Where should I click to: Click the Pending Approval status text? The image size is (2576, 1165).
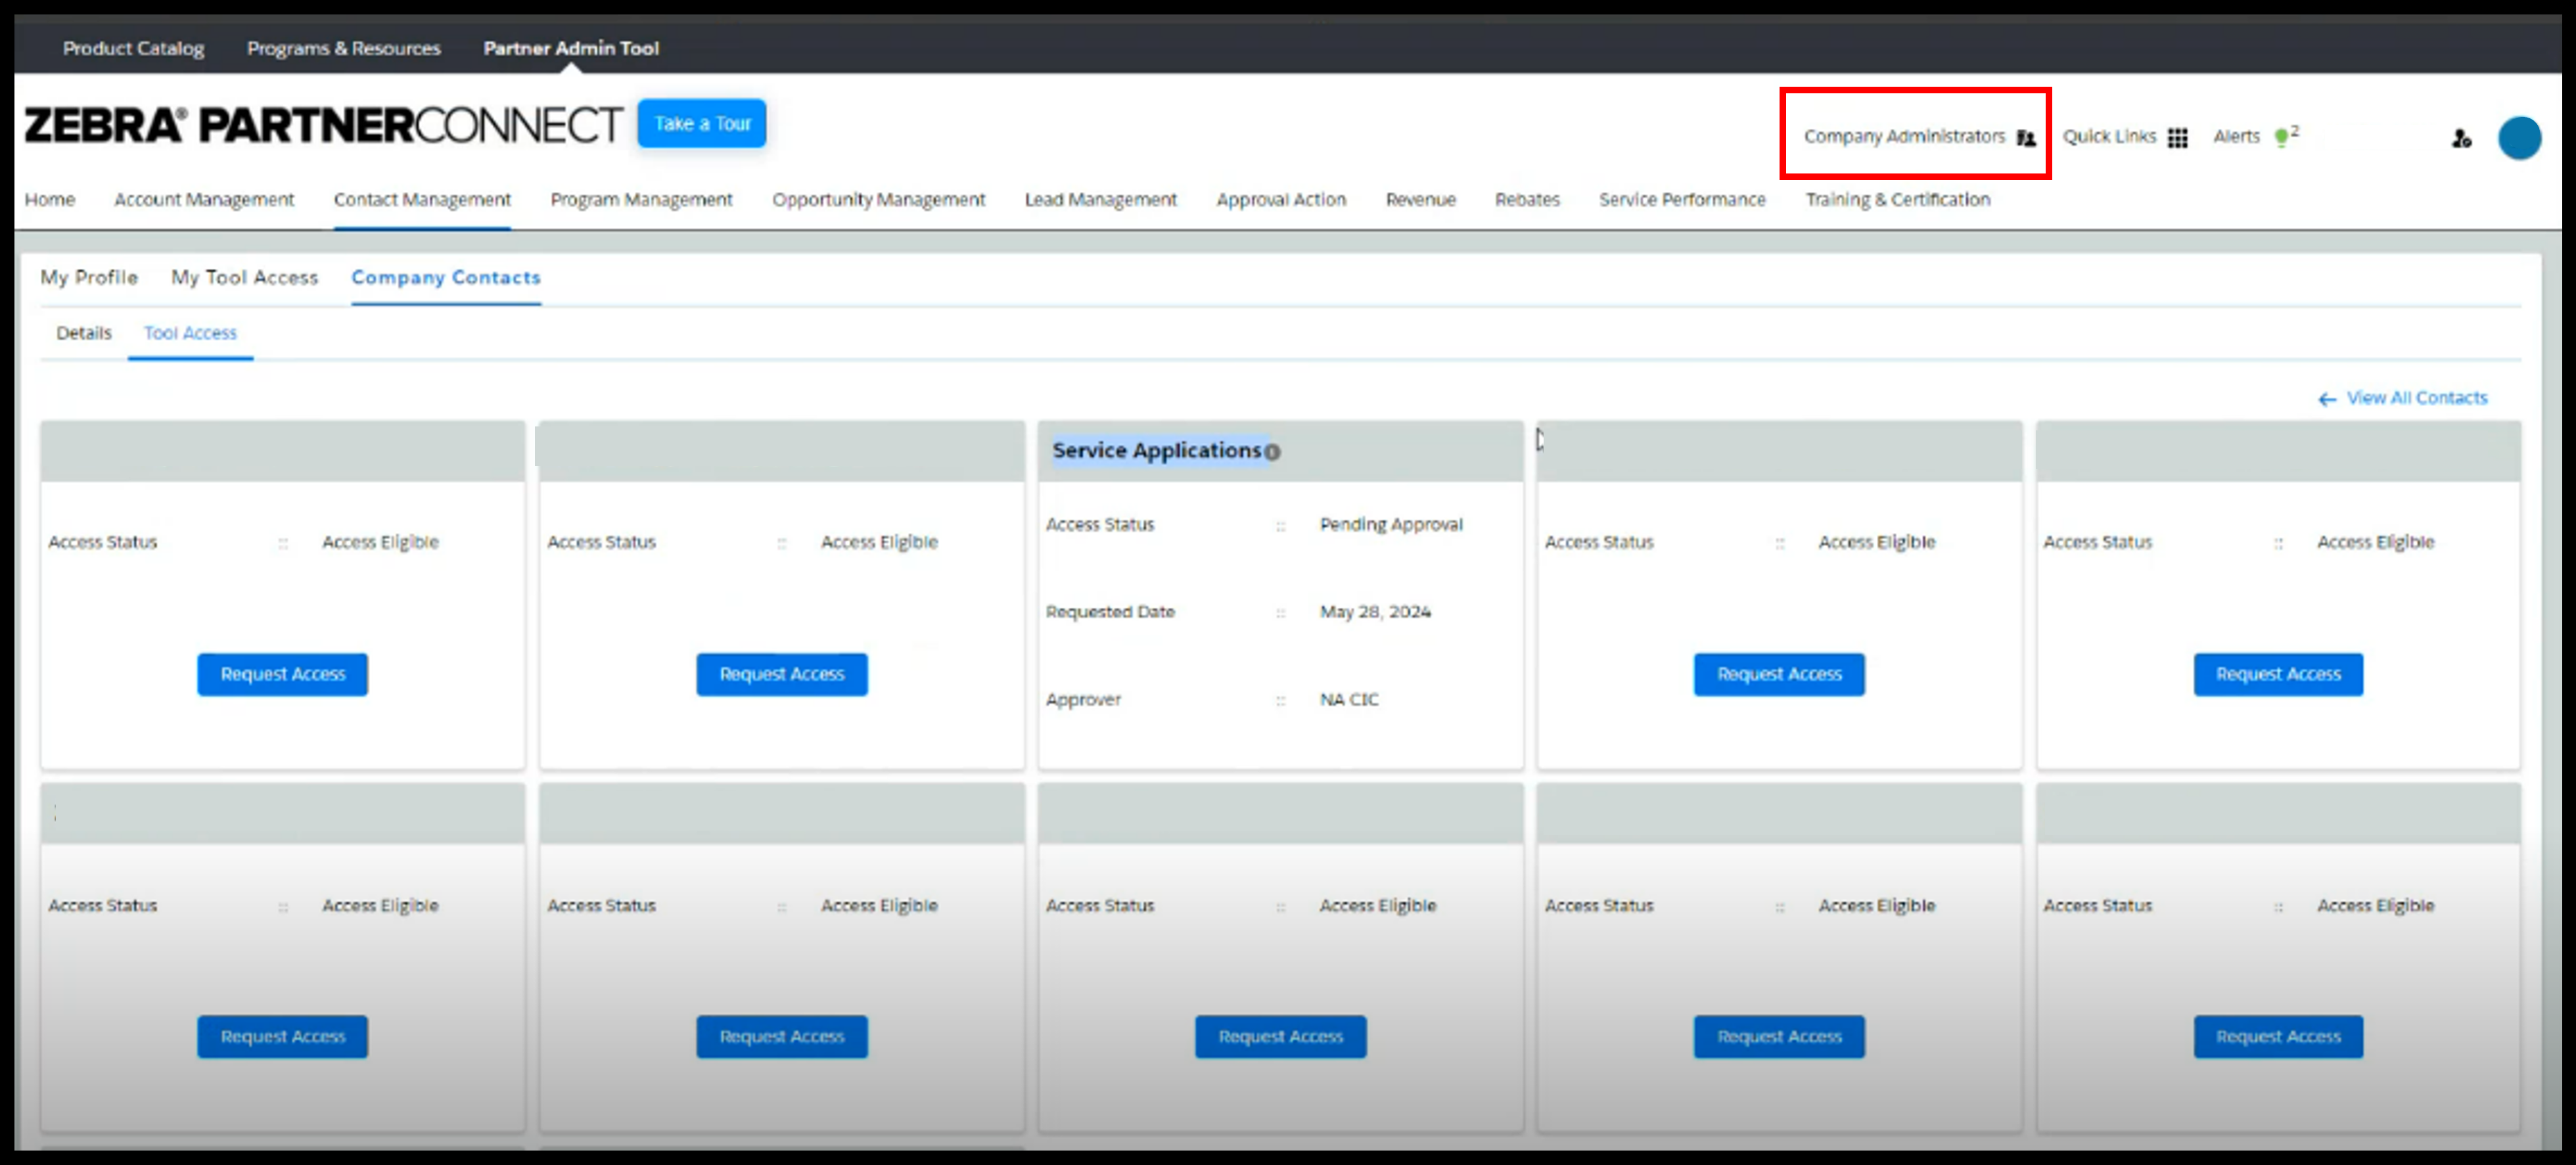pos(1390,524)
